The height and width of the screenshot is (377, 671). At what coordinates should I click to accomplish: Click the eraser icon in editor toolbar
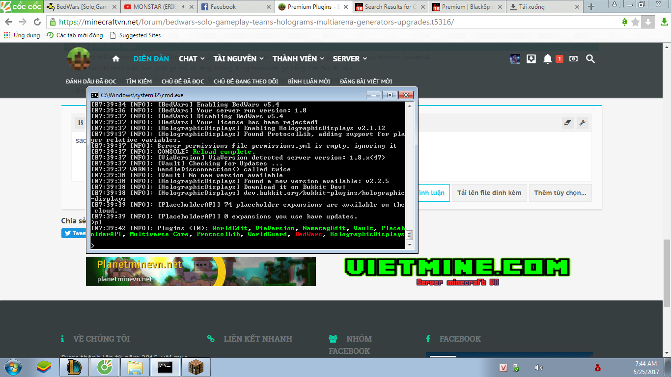point(568,123)
